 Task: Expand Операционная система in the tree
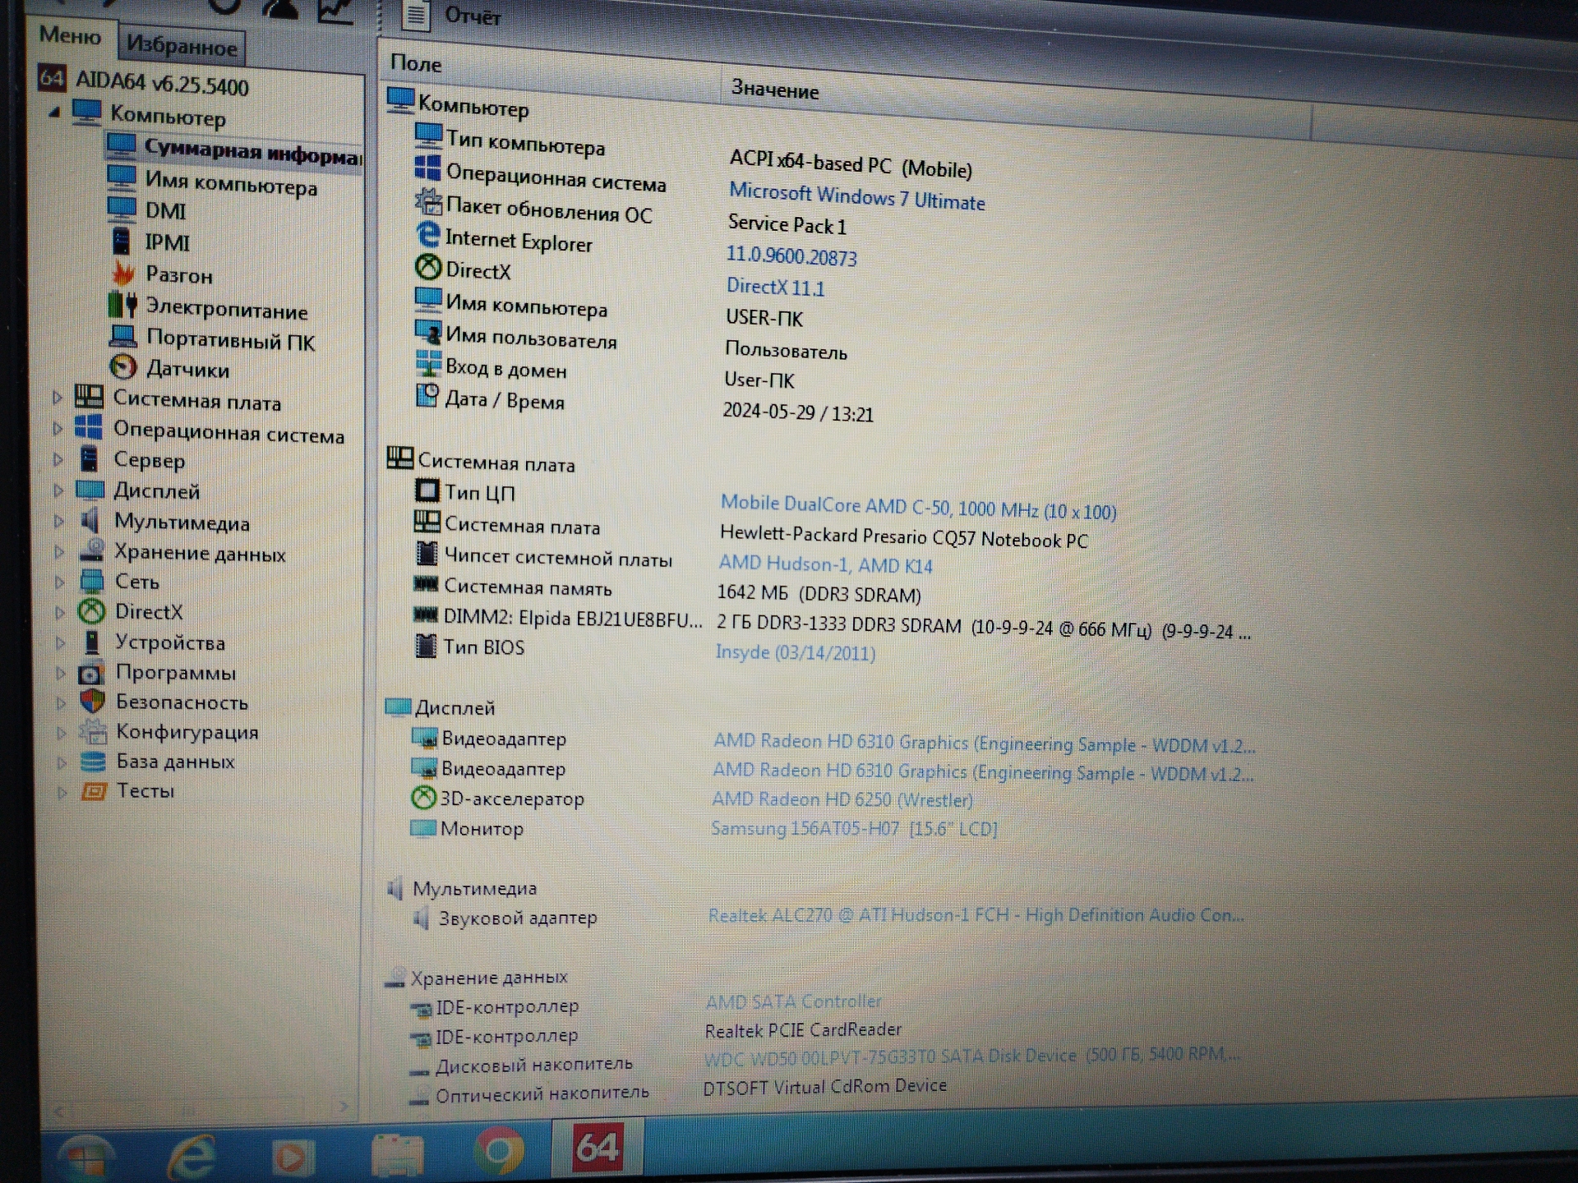click(58, 429)
